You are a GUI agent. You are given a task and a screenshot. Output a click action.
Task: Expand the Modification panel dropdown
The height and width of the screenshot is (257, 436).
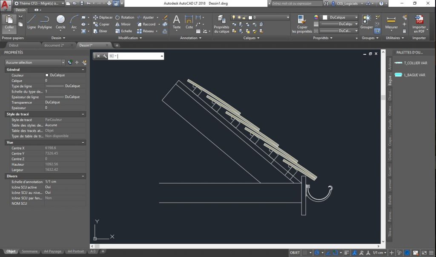[x=130, y=38]
